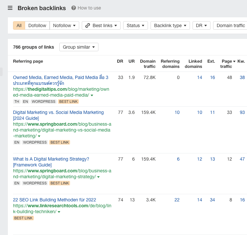Switch to Dofollow links filter
The image size is (247, 235).
tap(37, 25)
